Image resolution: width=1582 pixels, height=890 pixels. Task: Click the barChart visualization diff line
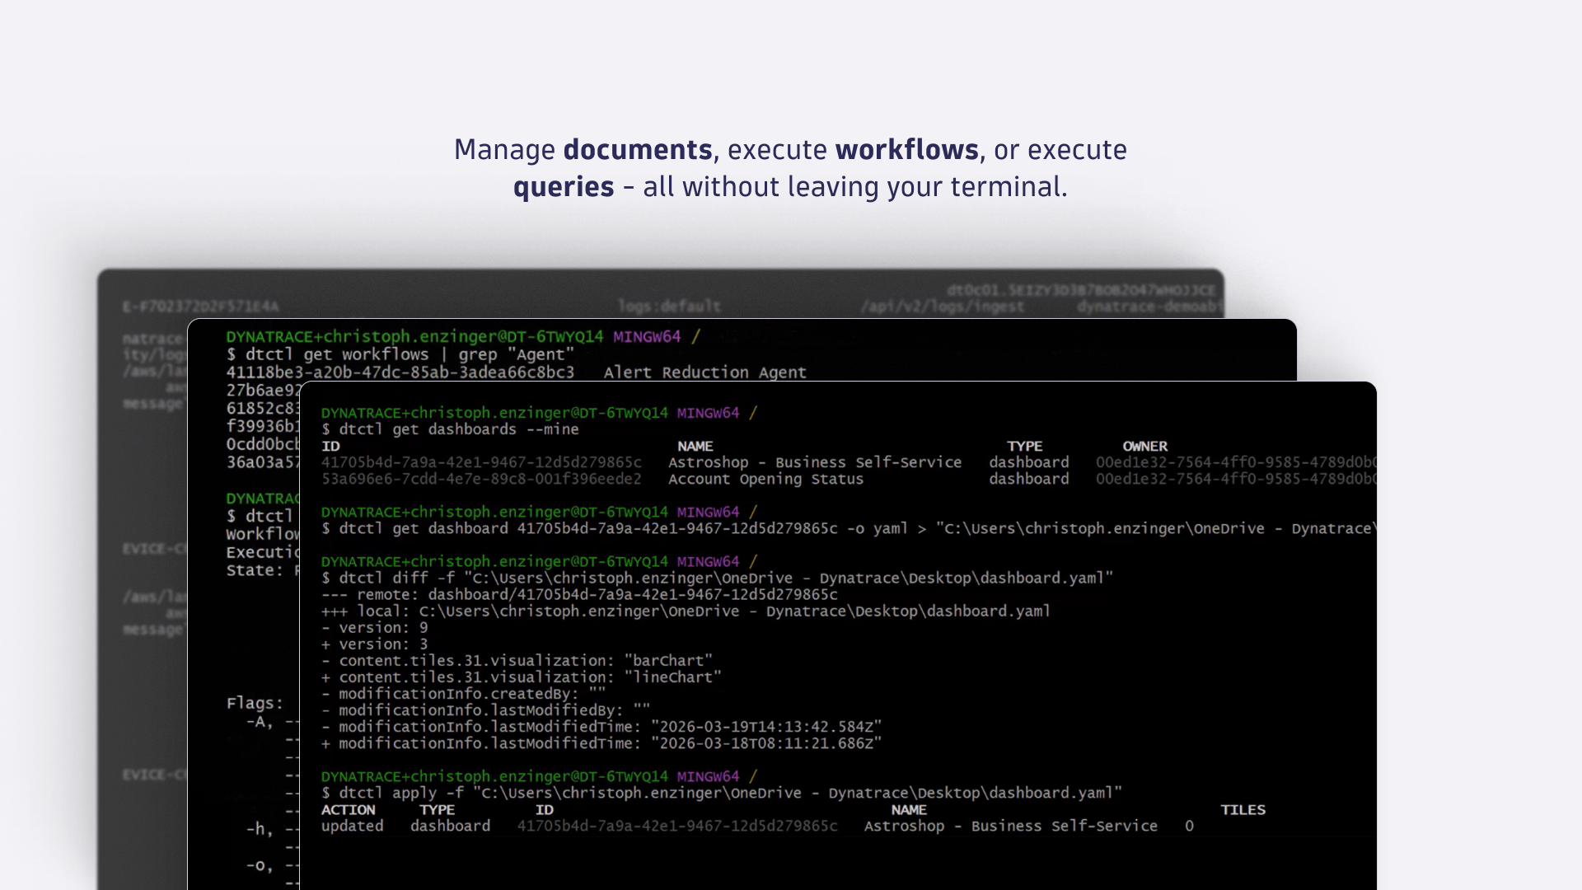519,660
